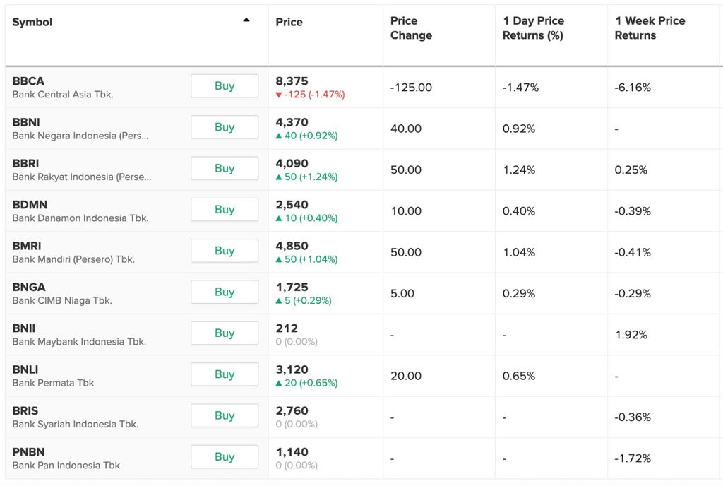The image size is (723, 486).
Task: Open the BNLI symbol
Action: (x=25, y=369)
